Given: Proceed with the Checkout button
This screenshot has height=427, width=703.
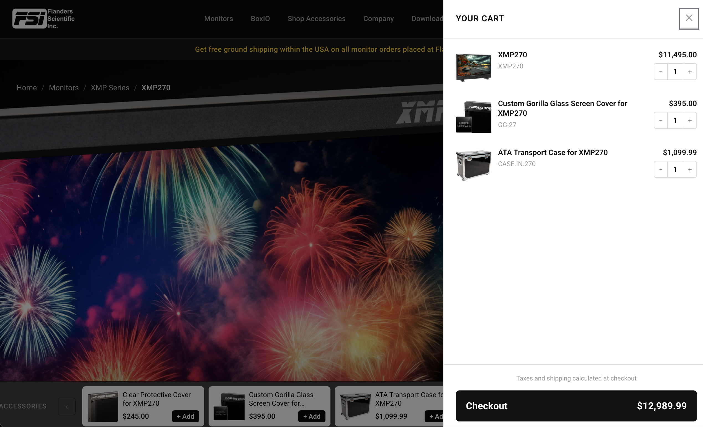Looking at the screenshot, I should point(576,406).
